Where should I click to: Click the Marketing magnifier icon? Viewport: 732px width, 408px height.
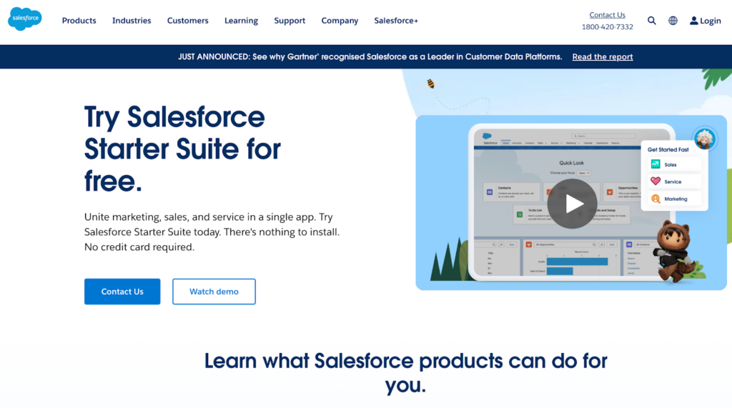click(x=656, y=199)
